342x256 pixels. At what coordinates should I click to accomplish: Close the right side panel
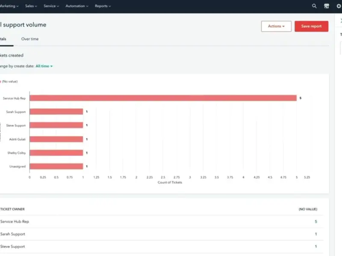tap(341, 21)
